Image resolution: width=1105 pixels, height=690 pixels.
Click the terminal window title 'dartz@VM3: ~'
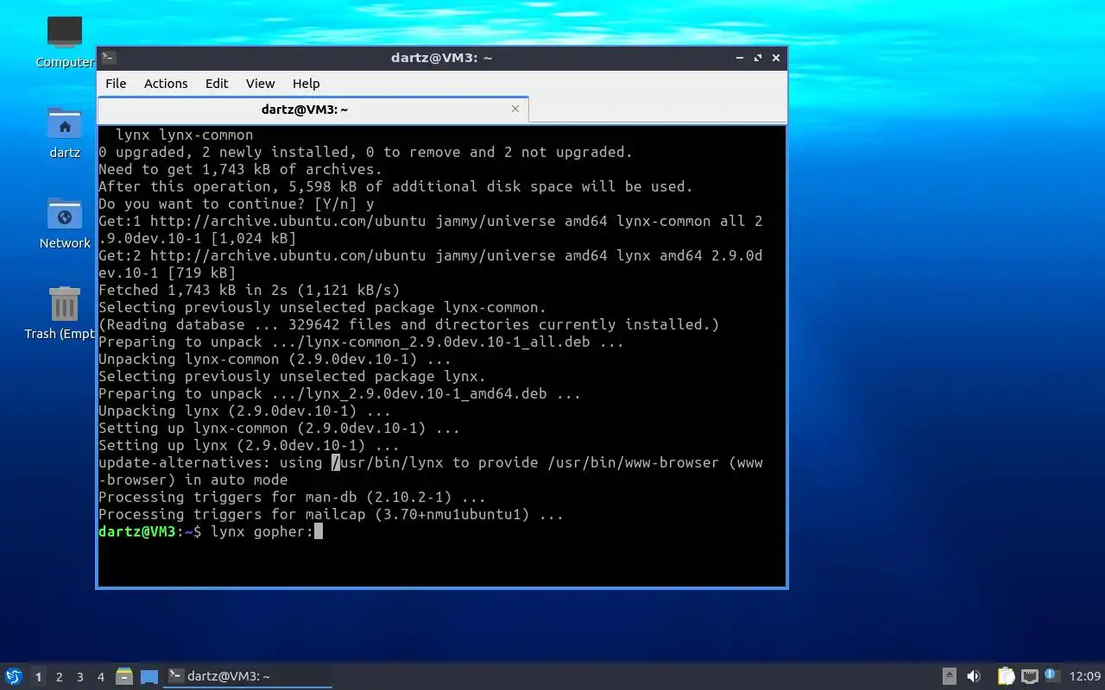click(x=441, y=58)
